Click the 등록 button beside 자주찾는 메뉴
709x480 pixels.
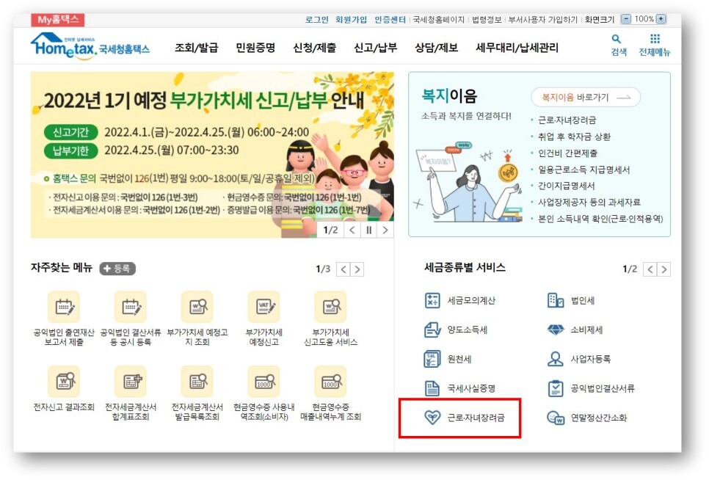(117, 269)
